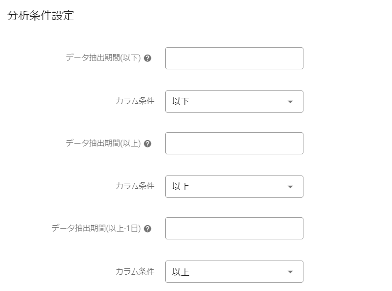Click the third カラム条件 label
Screen dimensions: 392x291
tap(135, 271)
